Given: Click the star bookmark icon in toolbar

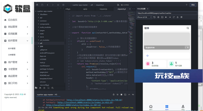Looking at the screenshot, I should [x=58, y=5].
